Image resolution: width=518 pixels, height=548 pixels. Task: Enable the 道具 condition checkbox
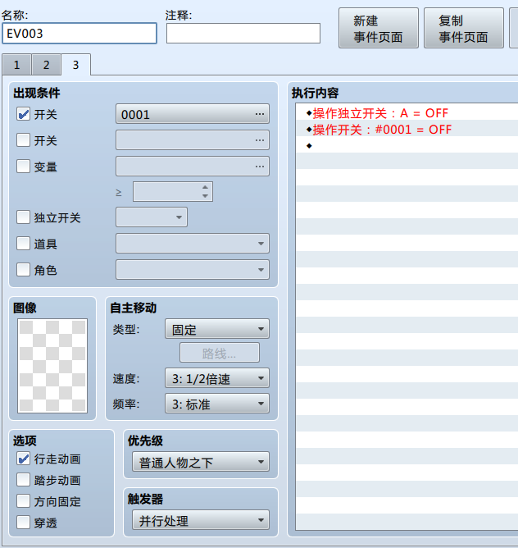(24, 244)
